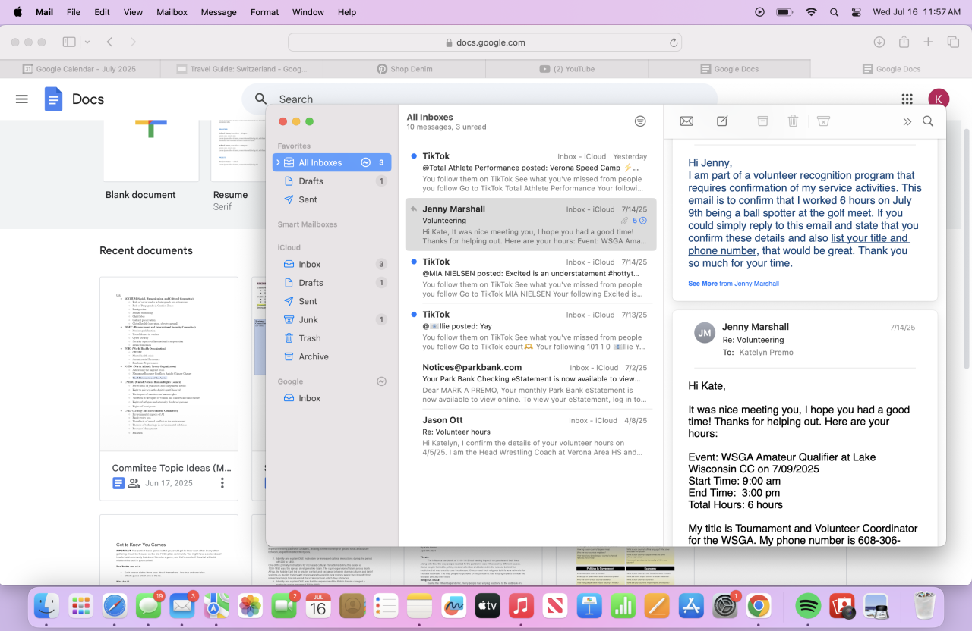Open more options for Committee Topic Ideas document
972x631 pixels.
pos(222,483)
